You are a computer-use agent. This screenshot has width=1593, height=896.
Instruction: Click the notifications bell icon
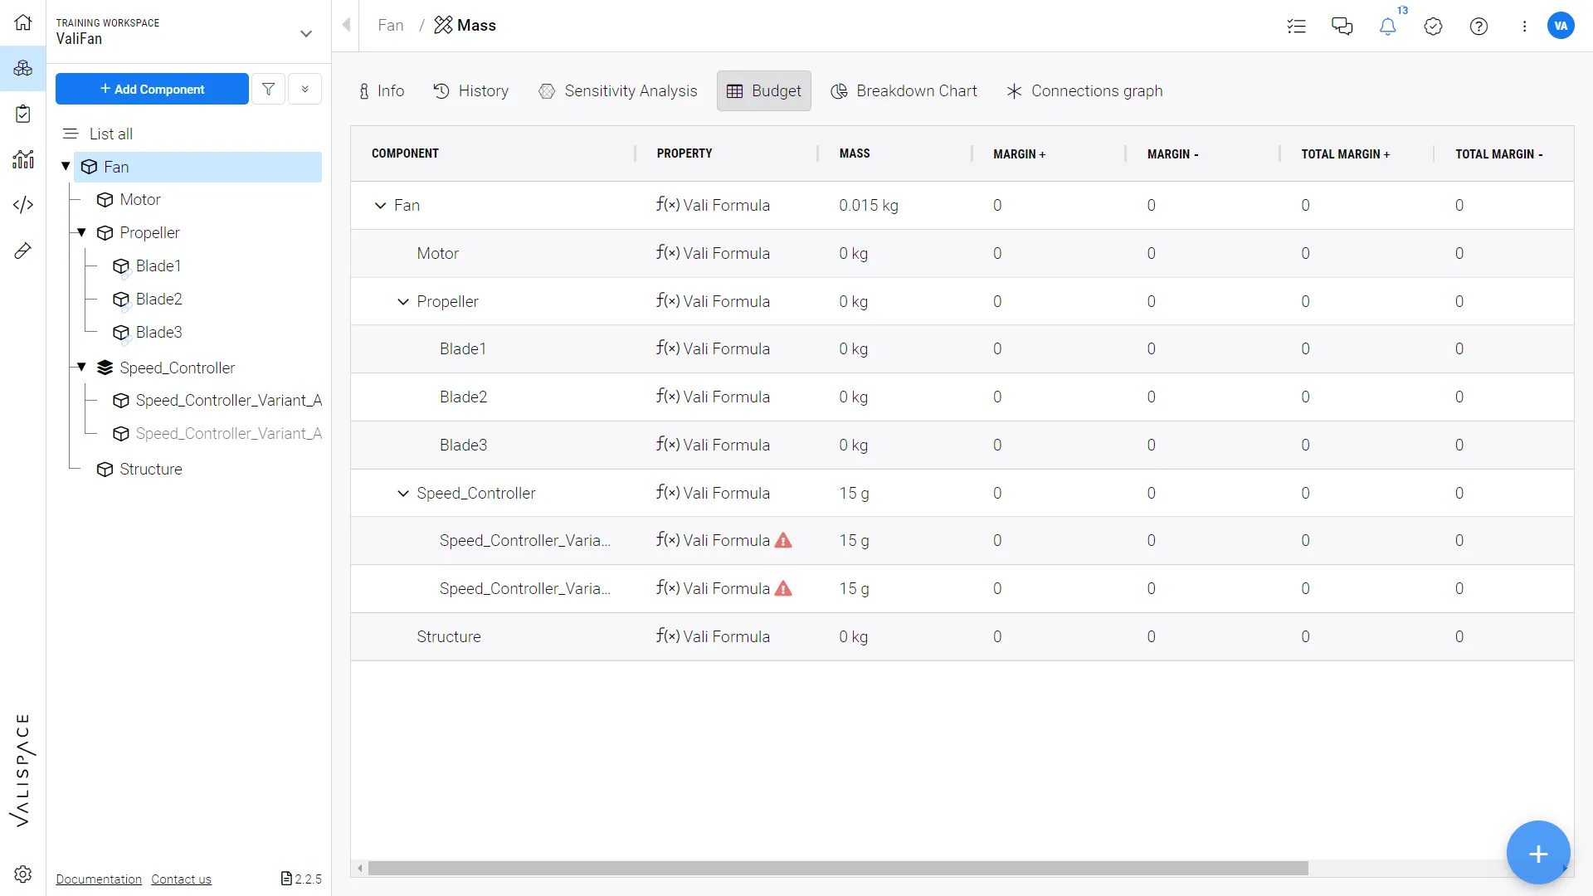coord(1387,27)
